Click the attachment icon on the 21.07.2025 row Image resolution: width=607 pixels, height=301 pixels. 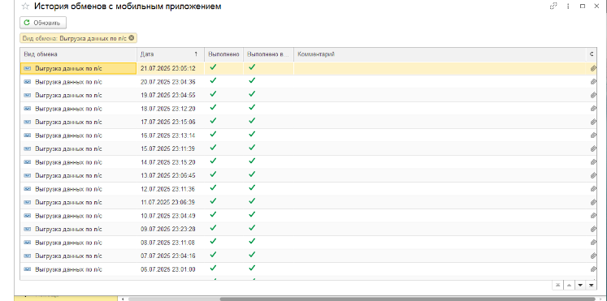pos(593,68)
